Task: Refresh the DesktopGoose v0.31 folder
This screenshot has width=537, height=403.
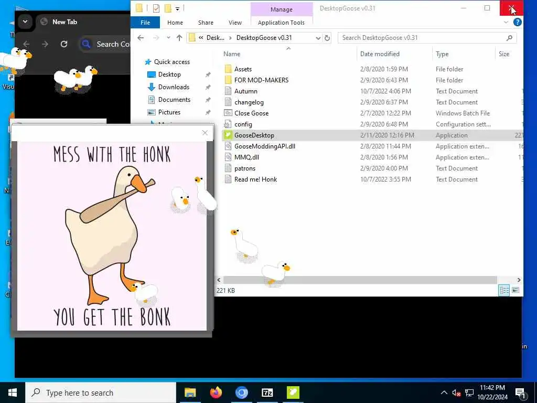Action: point(327,38)
